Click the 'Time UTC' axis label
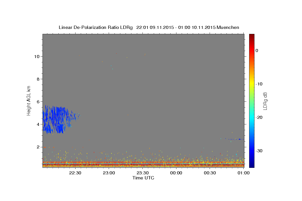 143,178
